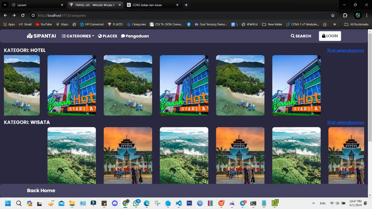This screenshot has width=372, height=209.
Task: Open the @Wifi.id bookmark
Action: [250, 24]
